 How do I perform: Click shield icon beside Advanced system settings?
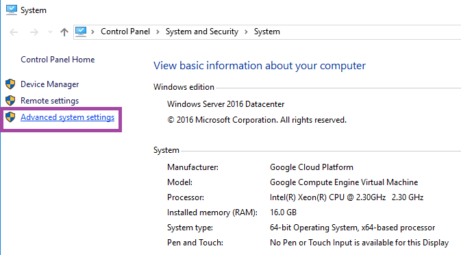[x=10, y=117]
